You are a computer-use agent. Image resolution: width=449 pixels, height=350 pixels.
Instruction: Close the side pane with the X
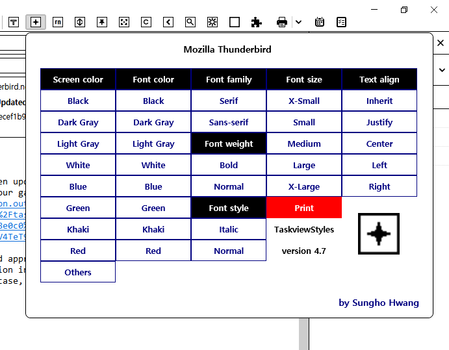tap(441, 43)
